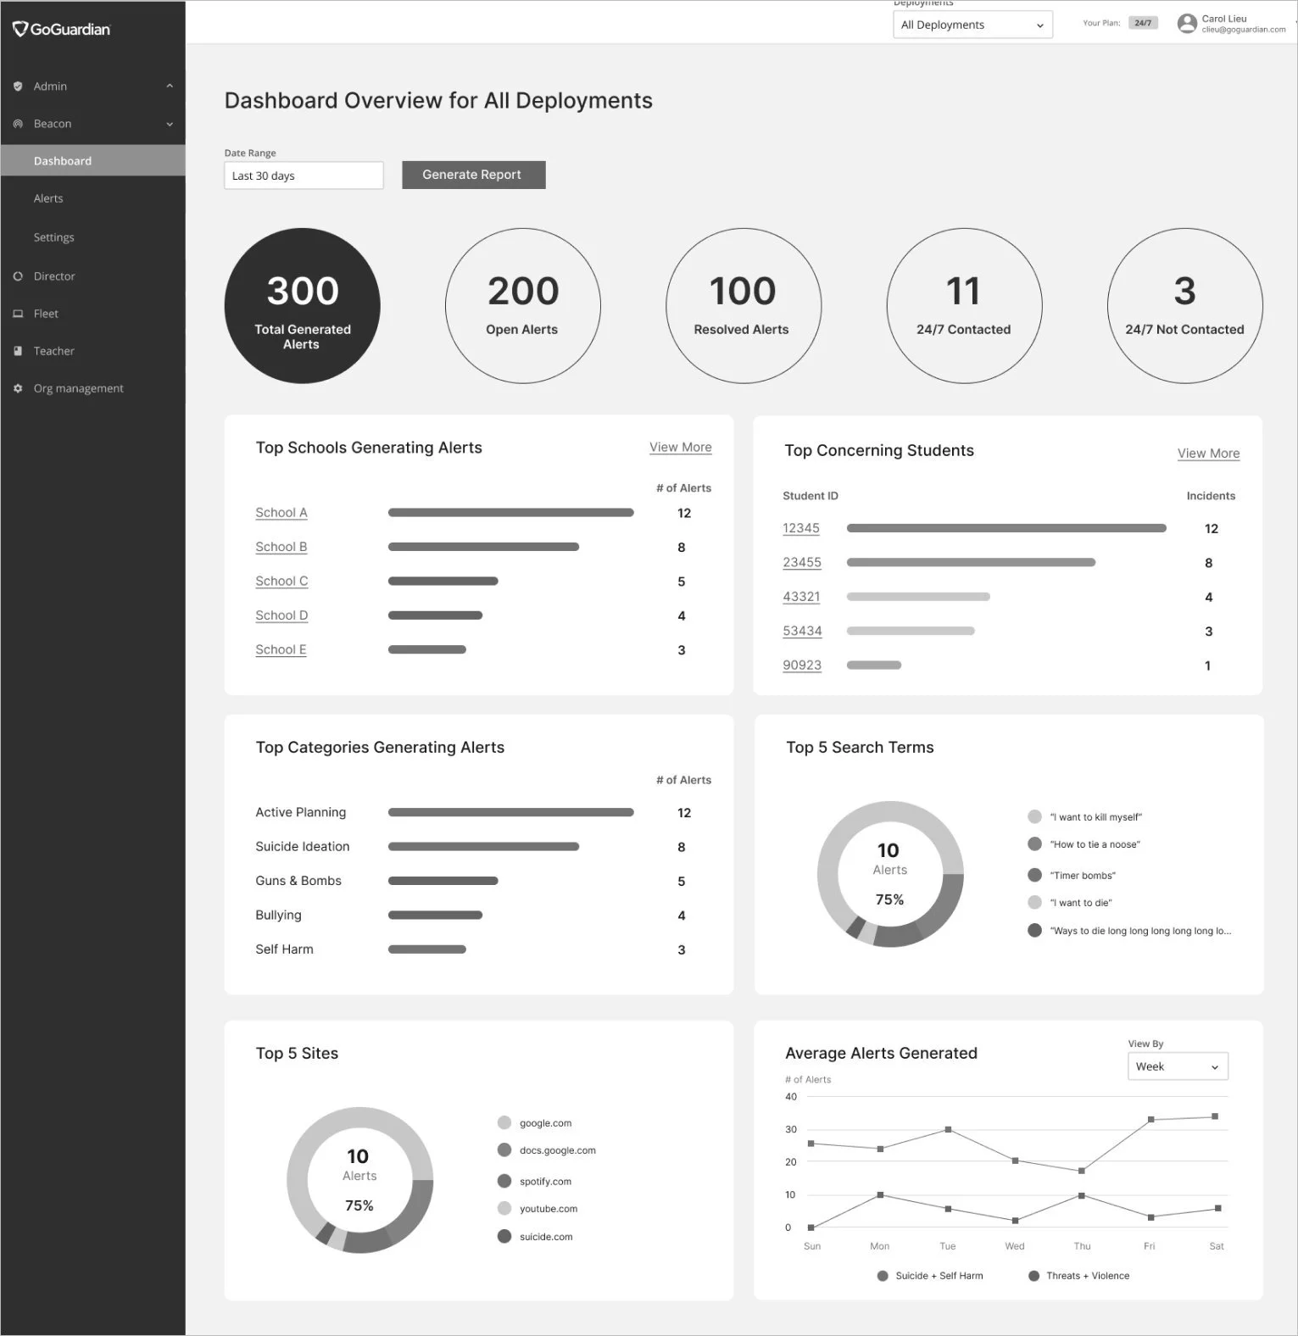Click the Director circle icon

18,276
